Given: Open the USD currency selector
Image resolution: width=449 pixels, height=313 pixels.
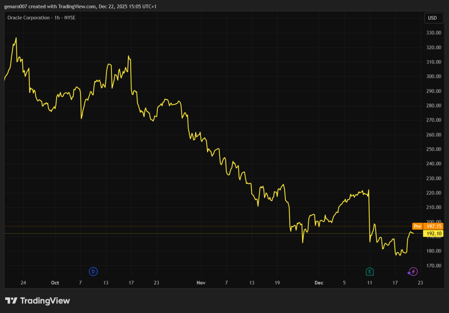Looking at the screenshot, I should pyautogui.click(x=432, y=18).
